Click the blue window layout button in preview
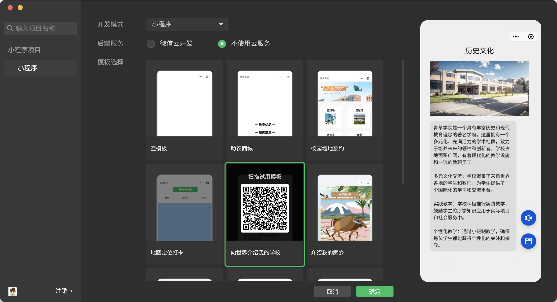The height and width of the screenshot is (302, 557). (x=528, y=241)
